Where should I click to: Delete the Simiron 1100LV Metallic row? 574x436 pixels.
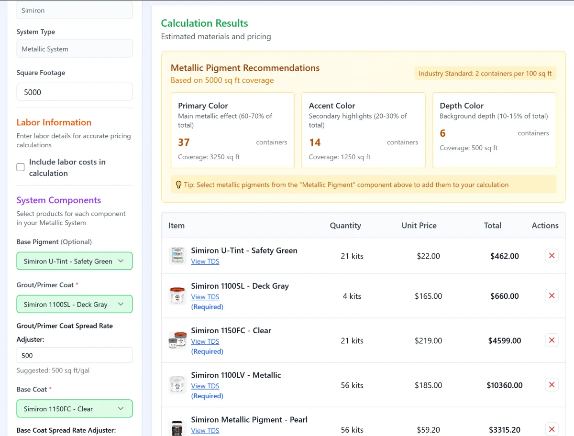pyautogui.click(x=552, y=385)
